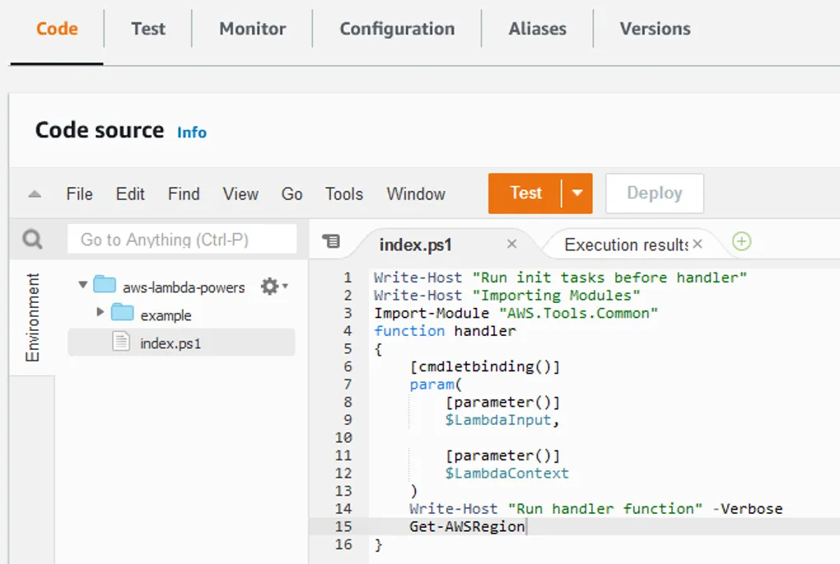Expand the example folder
The image size is (840, 564).
[100, 313]
